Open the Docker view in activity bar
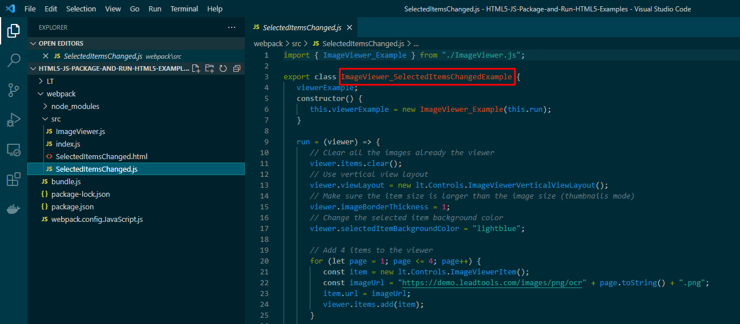 pos(14,209)
